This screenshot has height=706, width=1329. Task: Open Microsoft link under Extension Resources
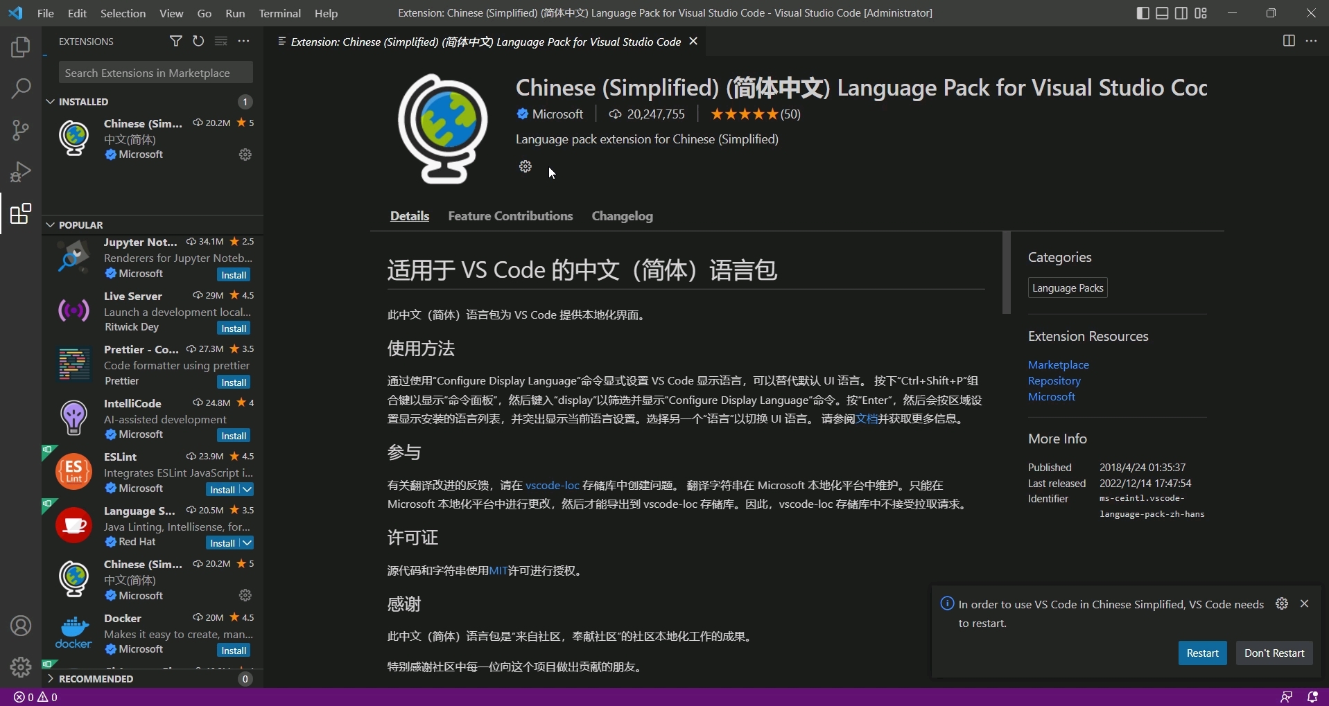tap(1051, 396)
